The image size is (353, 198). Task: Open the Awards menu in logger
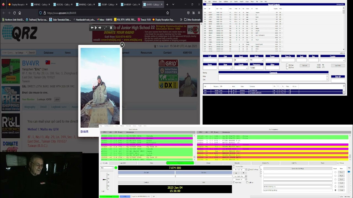click(242, 2)
